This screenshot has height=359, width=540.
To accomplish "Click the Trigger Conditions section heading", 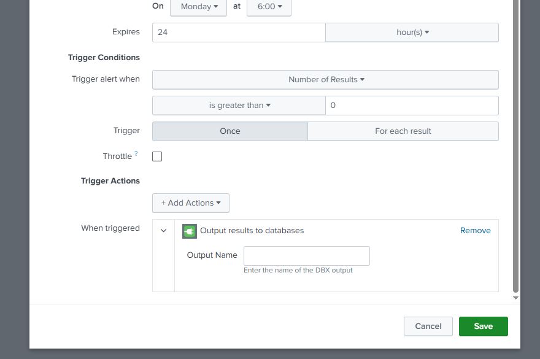I will (x=104, y=57).
